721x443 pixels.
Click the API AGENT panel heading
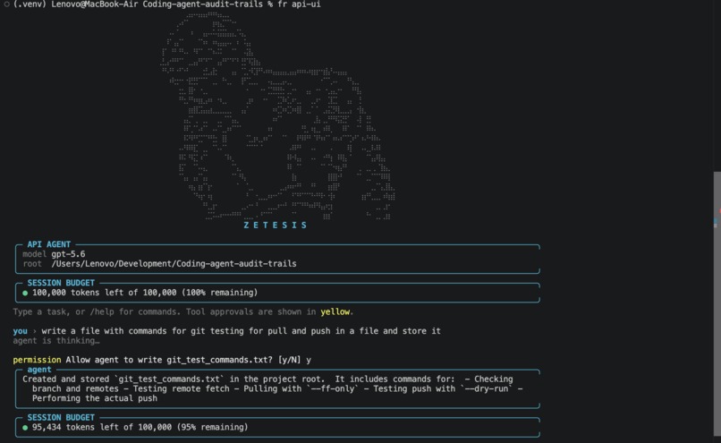click(x=48, y=244)
